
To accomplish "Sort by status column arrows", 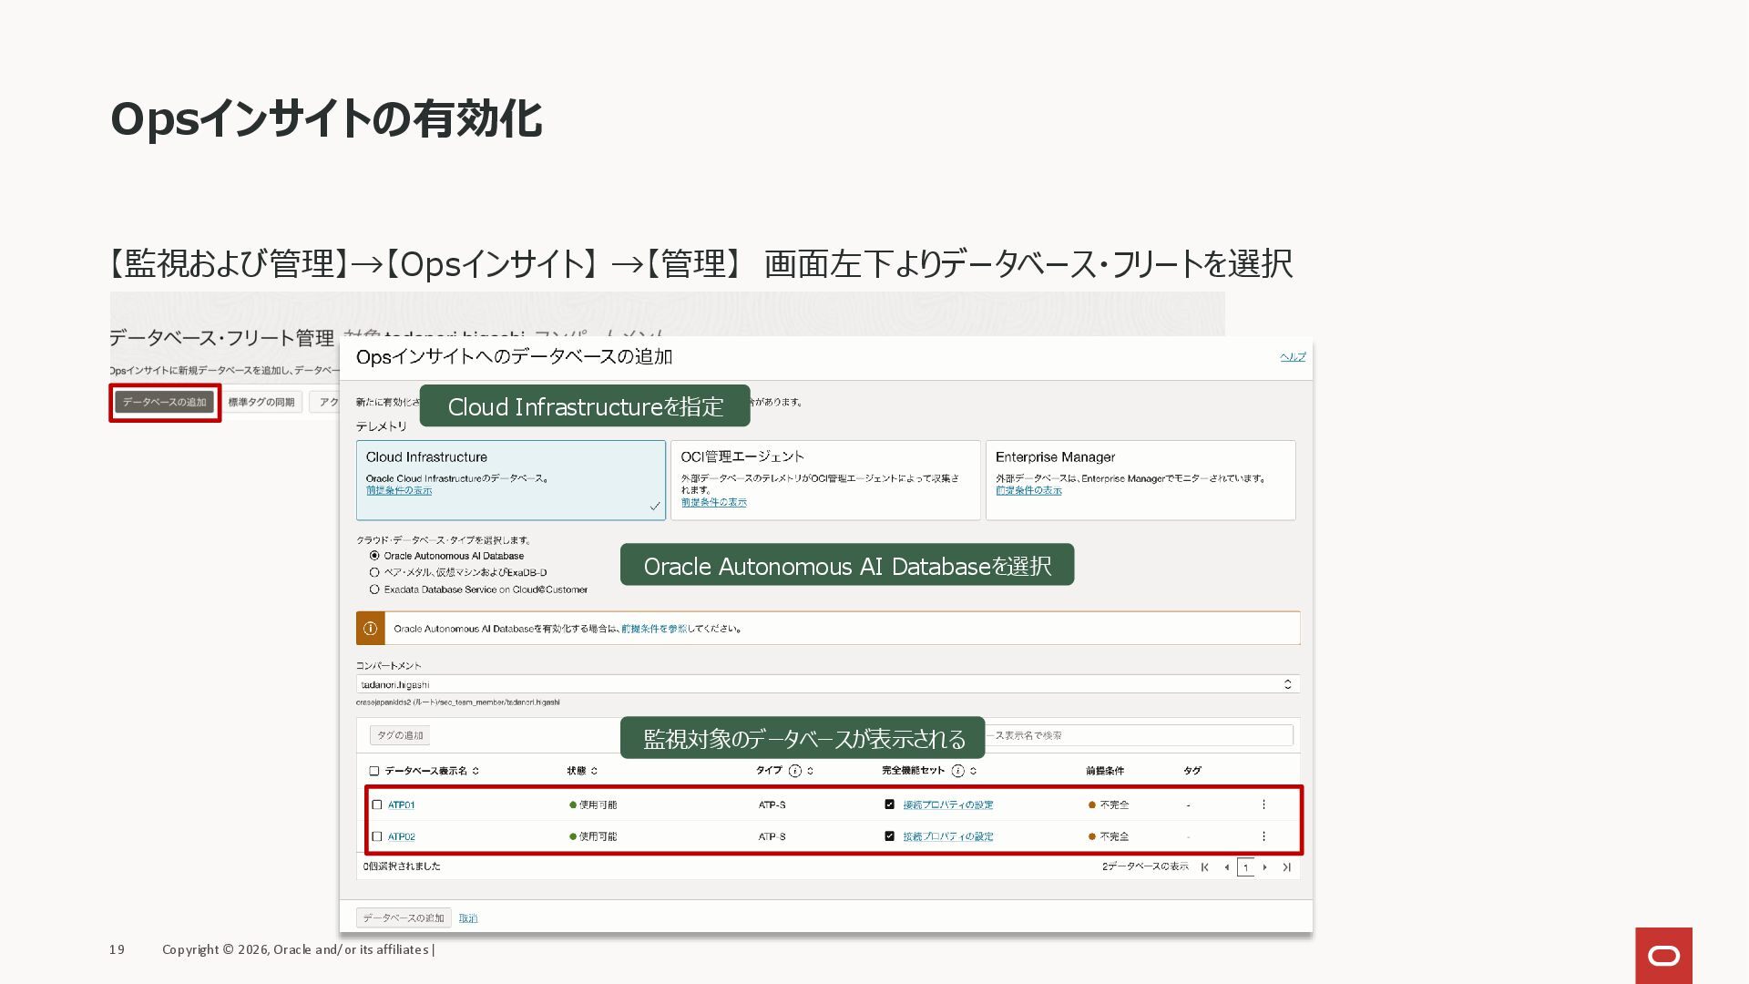I will (594, 771).
